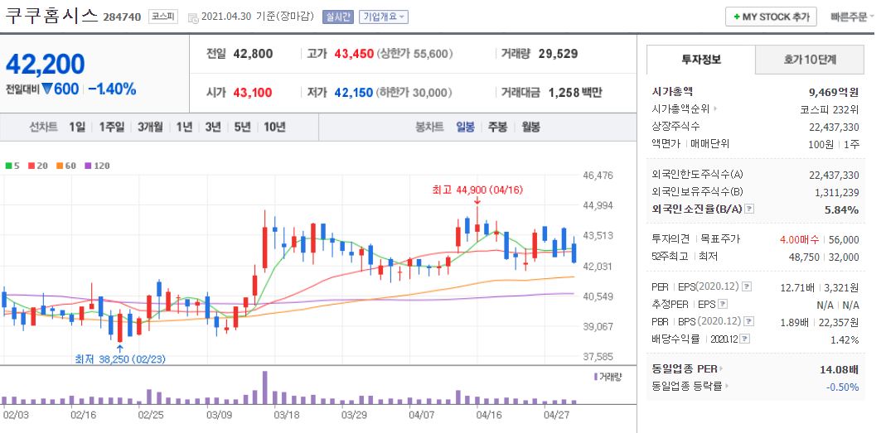This screenshot has height=433, width=881.
Task: Click the 최고 44,900 (04/16) chart marker
Action: click(x=477, y=190)
